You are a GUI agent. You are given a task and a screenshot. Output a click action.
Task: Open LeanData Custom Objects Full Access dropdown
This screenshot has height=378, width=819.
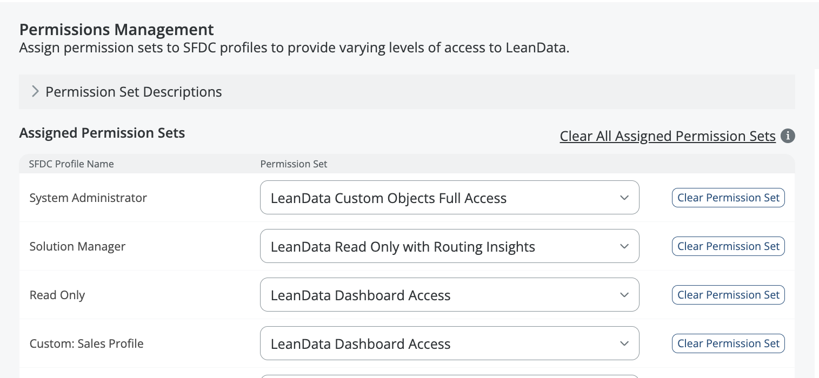coord(388,198)
